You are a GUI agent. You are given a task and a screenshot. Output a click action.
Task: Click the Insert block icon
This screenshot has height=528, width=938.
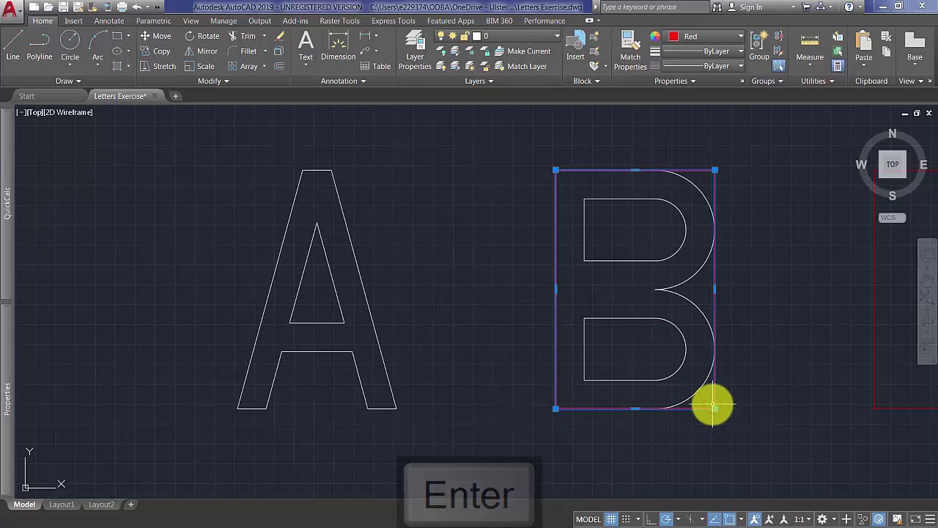click(x=575, y=45)
